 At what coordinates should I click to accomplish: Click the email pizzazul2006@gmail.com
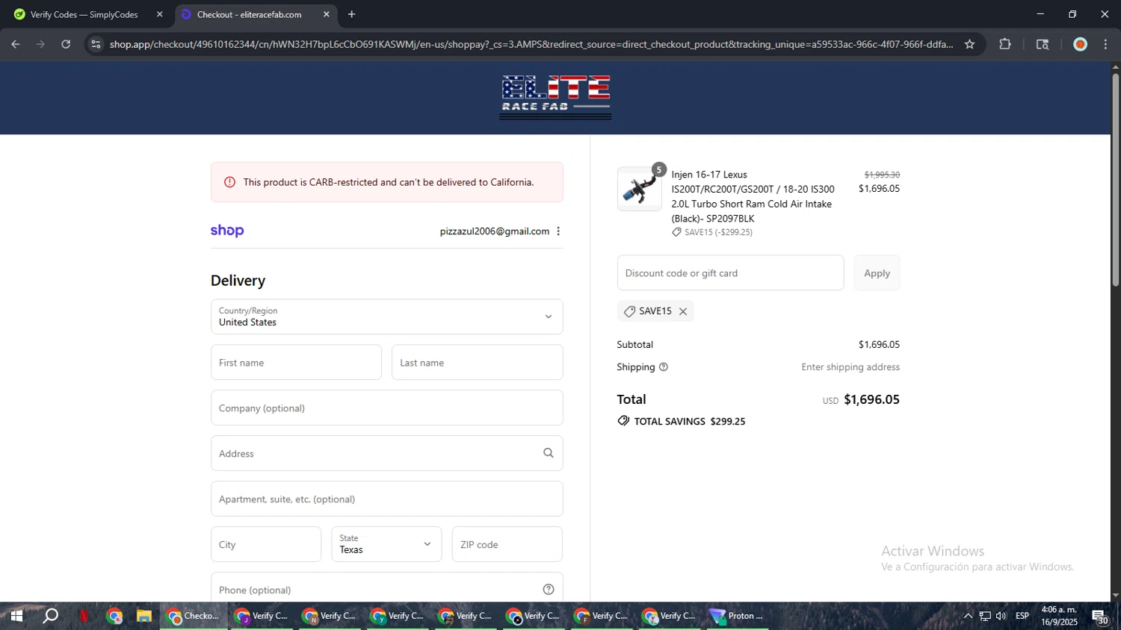tap(495, 231)
